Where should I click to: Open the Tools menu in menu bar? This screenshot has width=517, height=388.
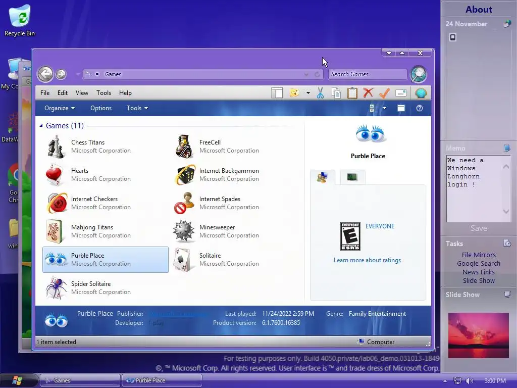coord(104,93)
